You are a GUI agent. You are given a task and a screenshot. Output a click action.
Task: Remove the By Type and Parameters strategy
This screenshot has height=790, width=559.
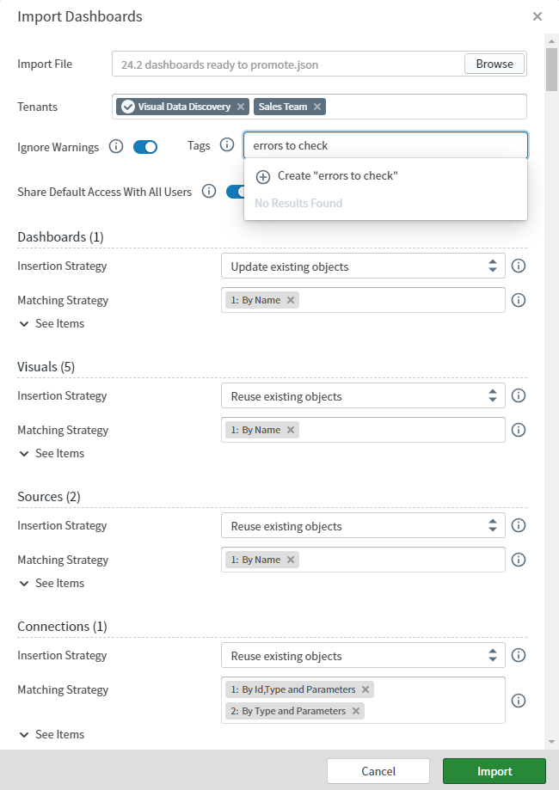point(355,711)
